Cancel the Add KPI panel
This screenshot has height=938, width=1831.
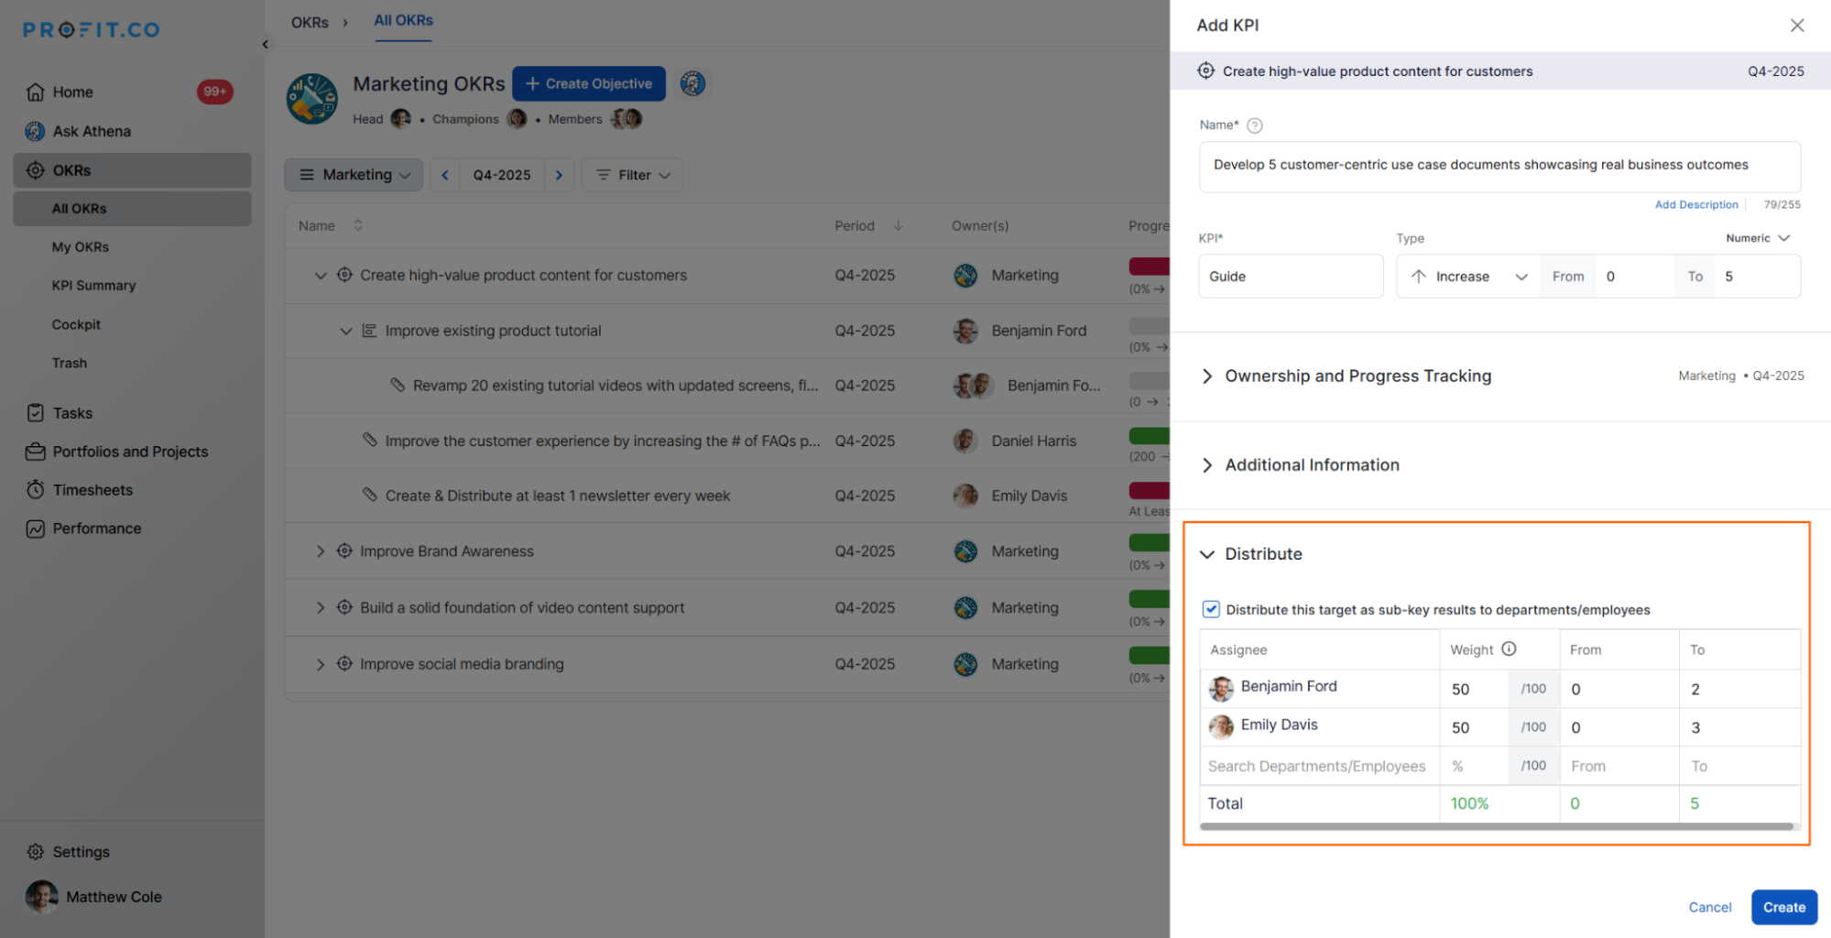point(1709,907)
